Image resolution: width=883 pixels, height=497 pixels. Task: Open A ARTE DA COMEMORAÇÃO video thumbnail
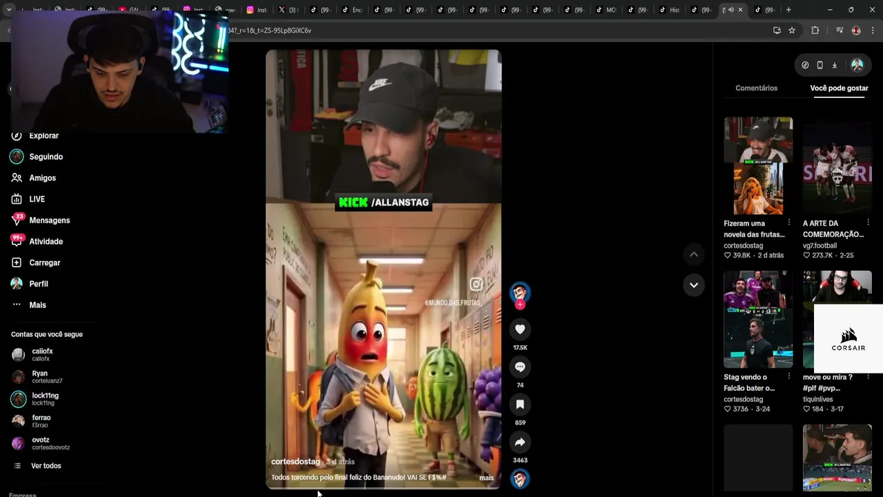pyautogui.click(x=837, y=166)
